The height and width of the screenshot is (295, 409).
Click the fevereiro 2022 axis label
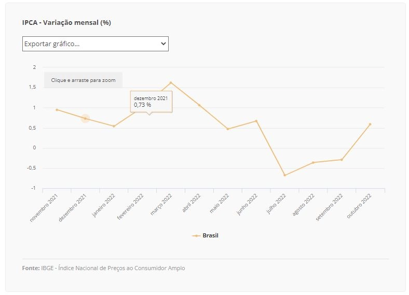click(x=130, y=207)
